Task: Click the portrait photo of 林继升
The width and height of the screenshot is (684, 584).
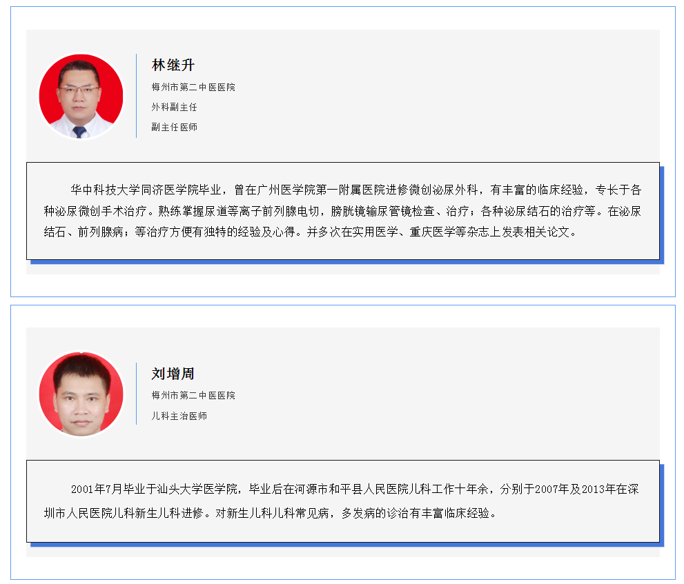Action: (x=81, y=96)
